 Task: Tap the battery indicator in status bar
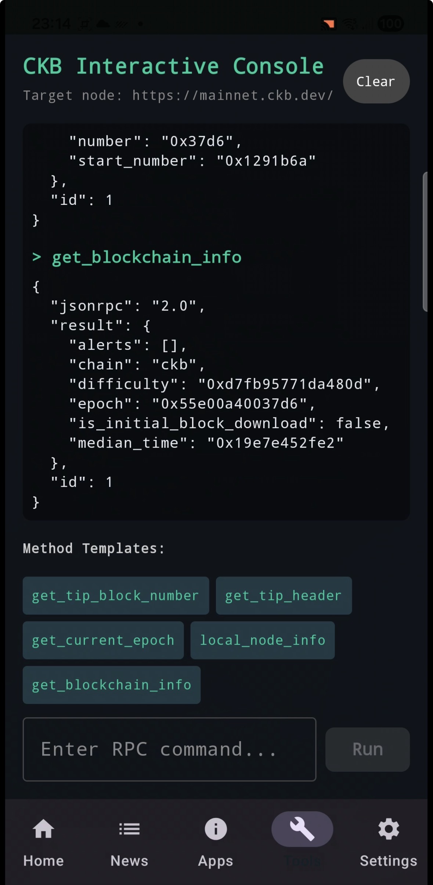tap(390, 24)
